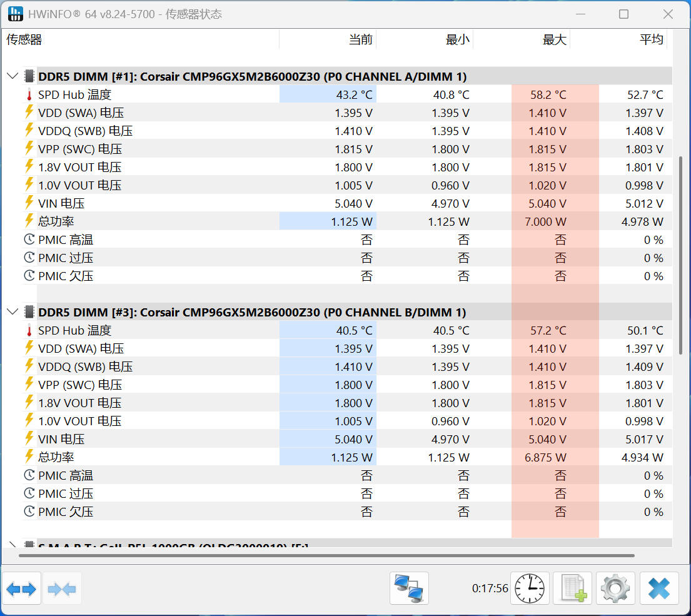This screenshot has height=616, width=691.
Task: Click maximum power value 7.000 W
Action: (545, 221)
